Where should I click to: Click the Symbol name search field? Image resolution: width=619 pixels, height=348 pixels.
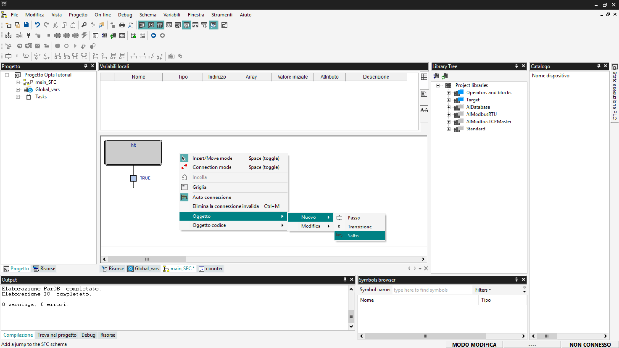coord(431,290)
